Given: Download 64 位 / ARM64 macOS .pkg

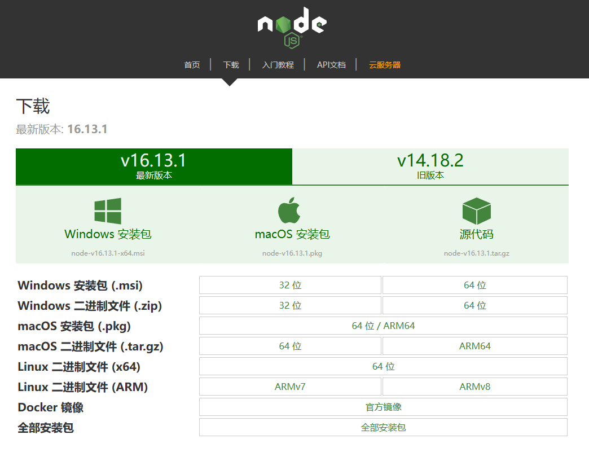Looking at the screenshot, I should 383,326.
